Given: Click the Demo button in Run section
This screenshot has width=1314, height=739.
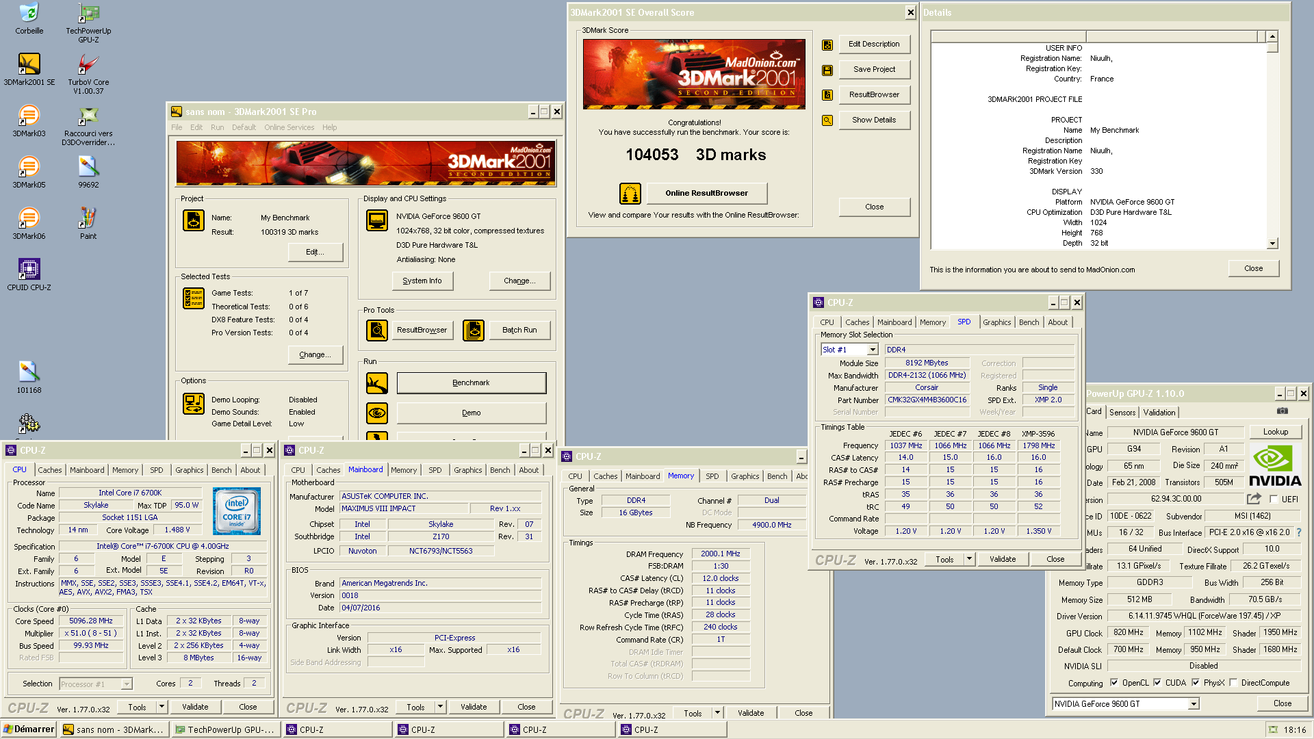Looking at the screenshot, I should click(471, 413).
